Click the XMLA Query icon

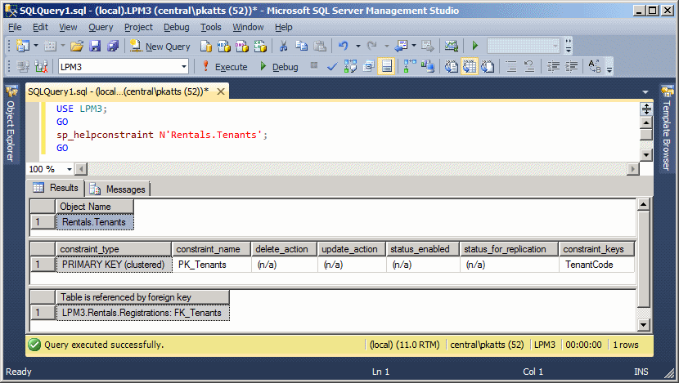click(x=260, y=46)
